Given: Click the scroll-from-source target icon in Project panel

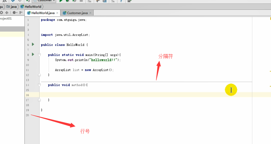Looking at the screenshot, I should click(x=2, y=12).
